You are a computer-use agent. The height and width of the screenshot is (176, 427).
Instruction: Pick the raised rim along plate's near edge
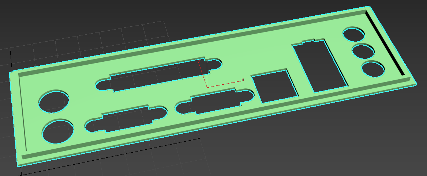click(215, 118)
